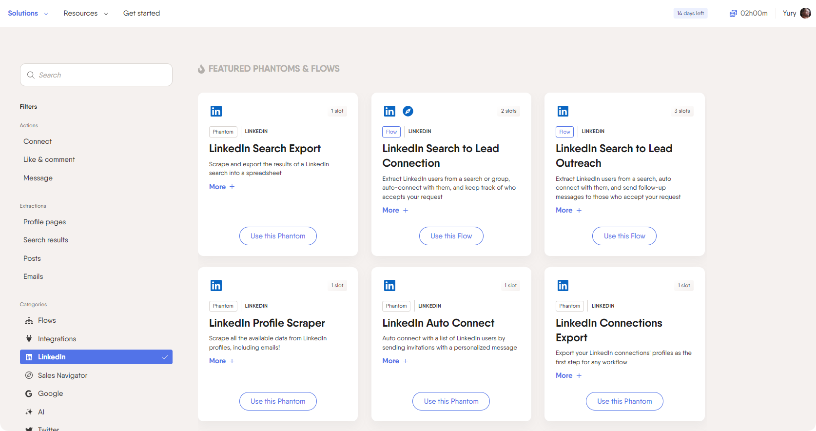816x431 pixels.
Task: Click the Flows category icon
Action: pos(29,321)
